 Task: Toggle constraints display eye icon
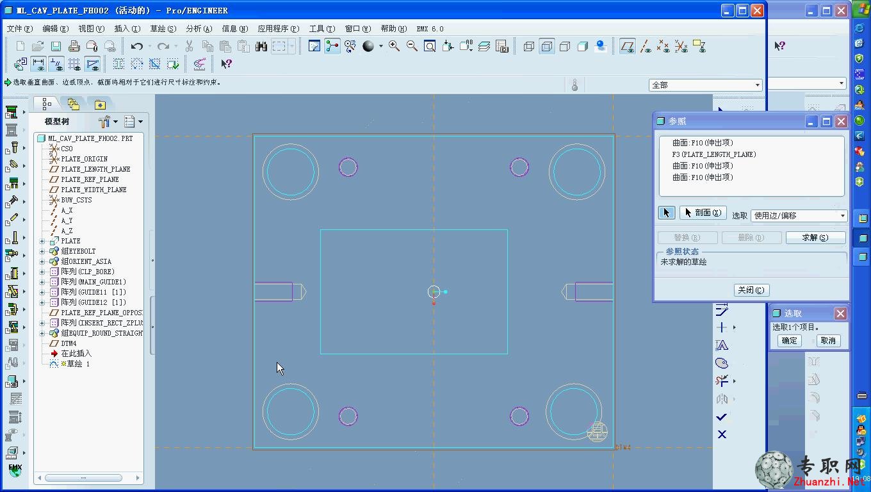coord(57,64)
